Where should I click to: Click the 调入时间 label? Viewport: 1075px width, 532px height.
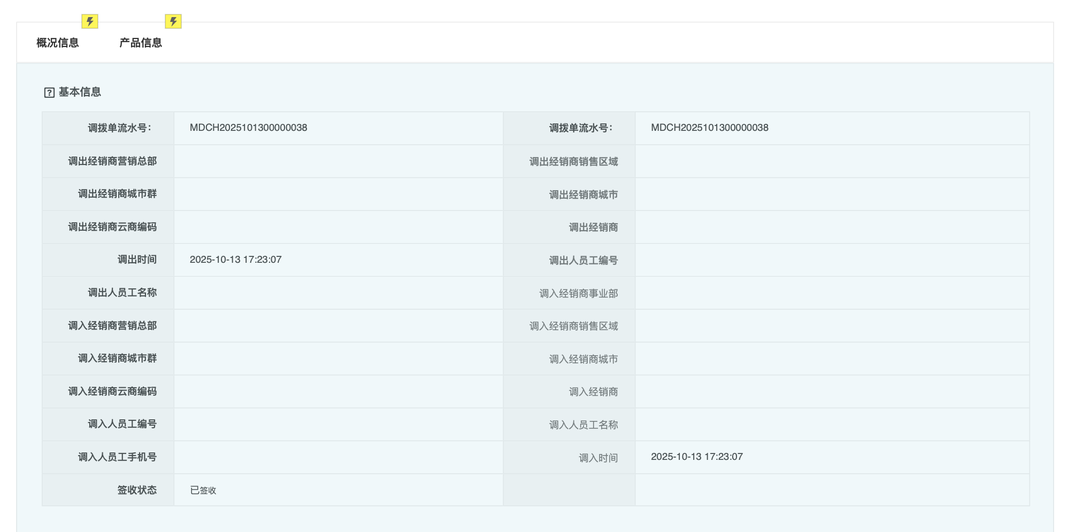598,458
